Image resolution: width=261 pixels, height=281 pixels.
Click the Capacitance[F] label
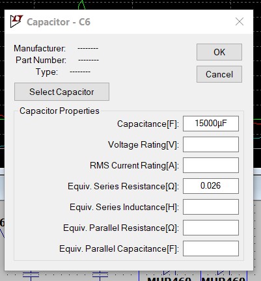click(148, 124)
